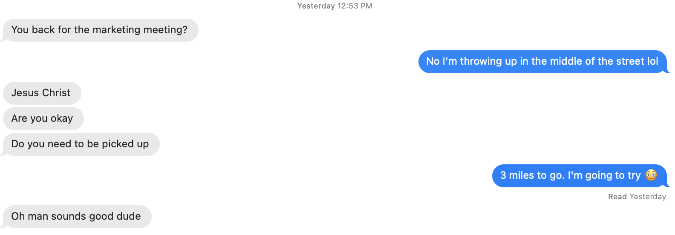Click the 'throwing up in the middle of the street' bubble

[x=542, y=62]
